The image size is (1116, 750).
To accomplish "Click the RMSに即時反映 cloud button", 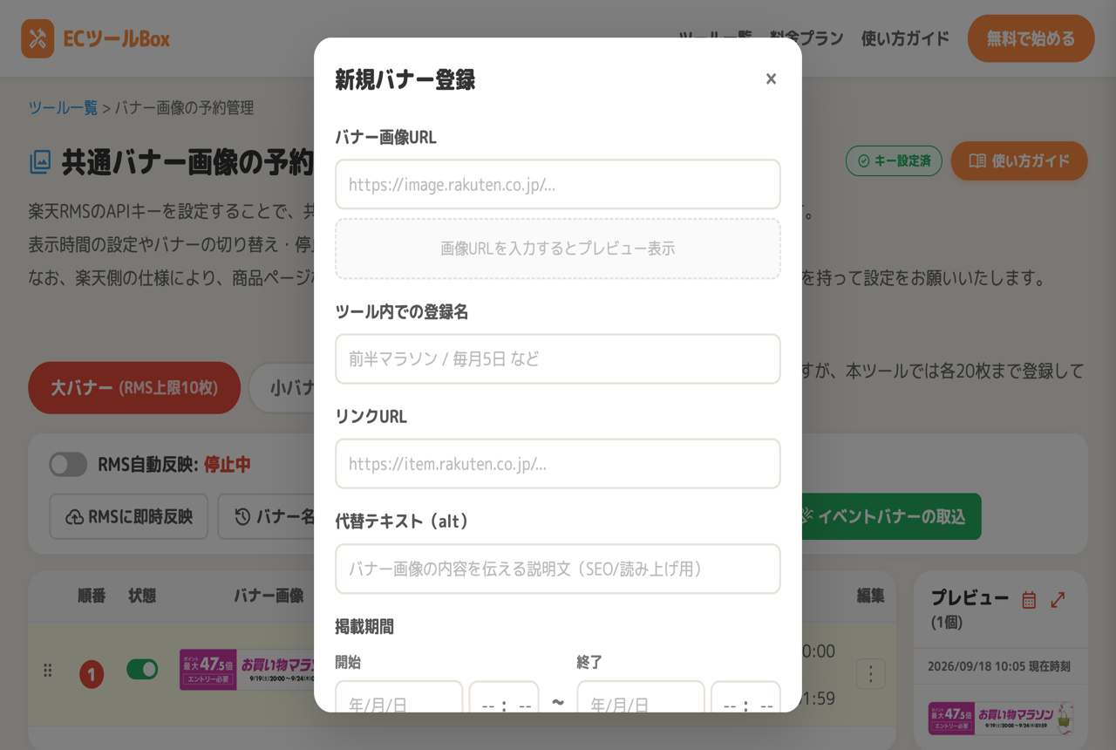I will pos(129,517).
